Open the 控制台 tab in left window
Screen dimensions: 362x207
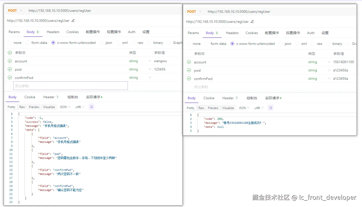[73, 97]
